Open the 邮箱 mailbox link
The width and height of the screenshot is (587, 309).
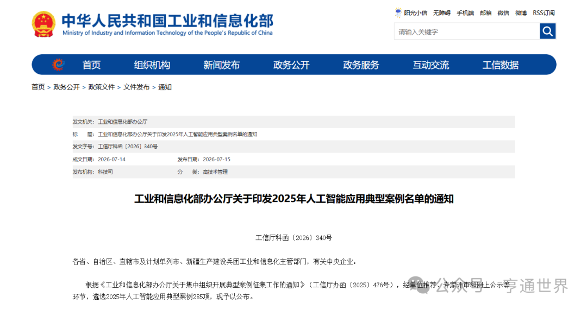[x=486, y=13]
